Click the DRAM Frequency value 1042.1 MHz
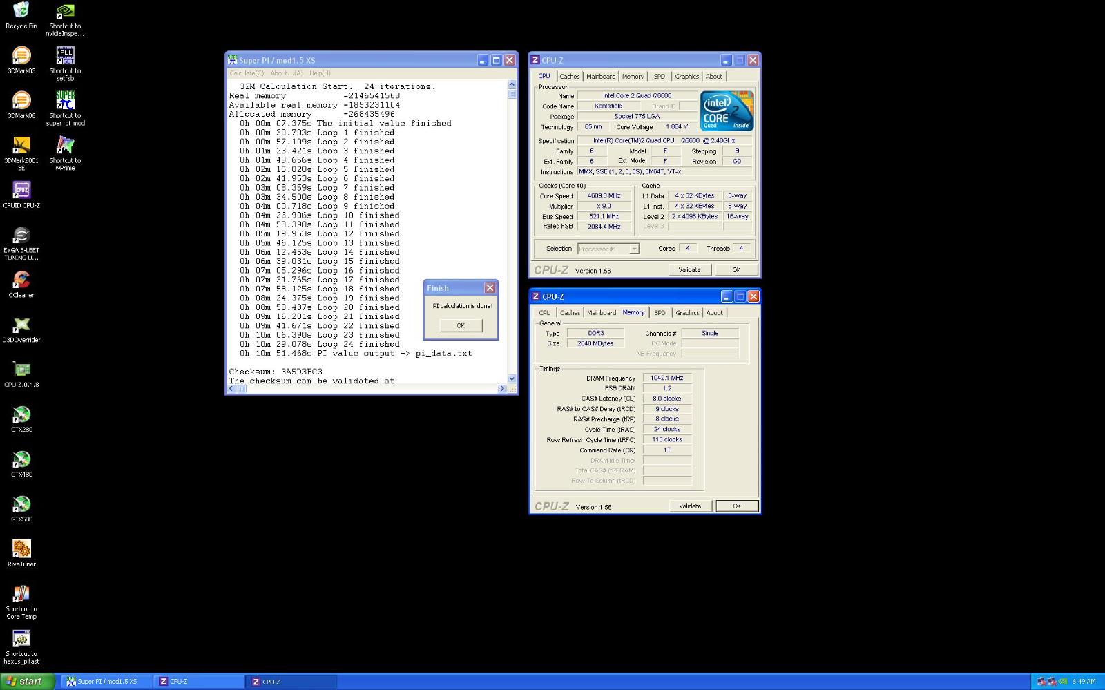This screenshot has width=1105, height=690. tap(667, 378)
